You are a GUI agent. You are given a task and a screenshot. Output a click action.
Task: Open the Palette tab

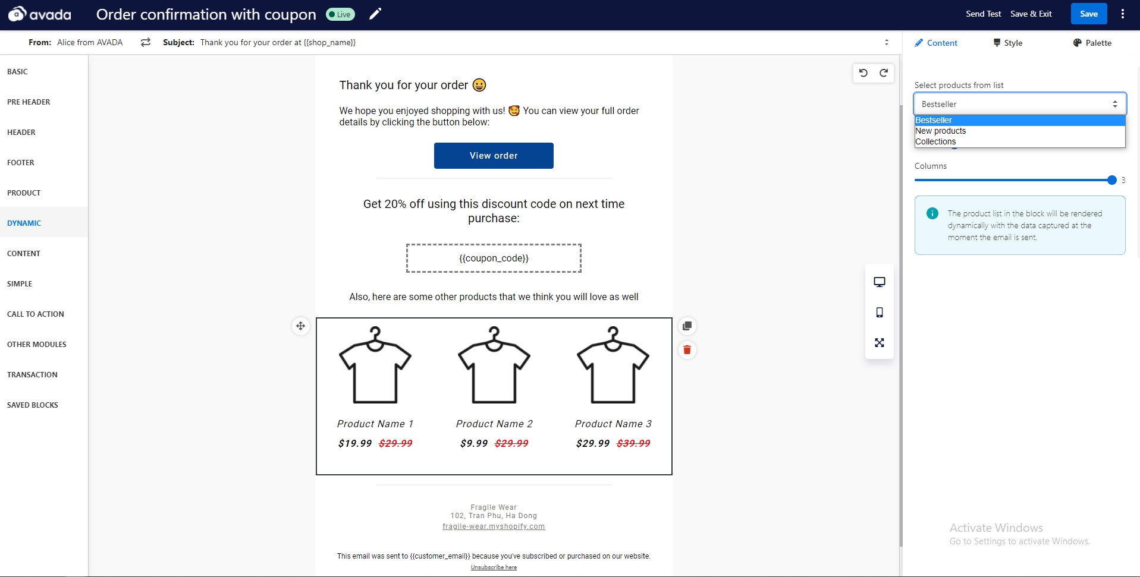pyautogui.click(x=1092, y=43)
